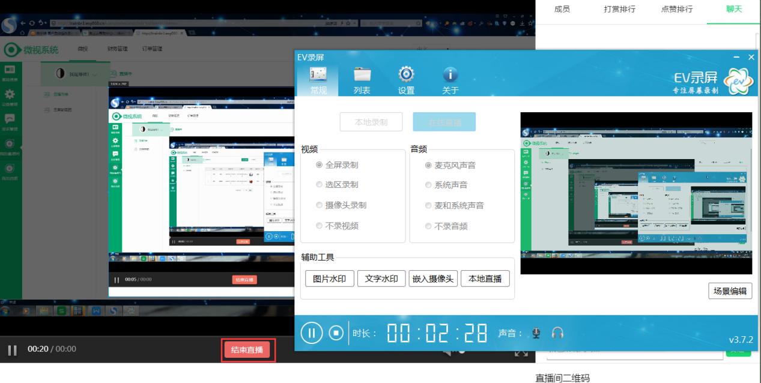Screen dimensions: 761x383
Task: Select the 不录音频 radio option
Action: coord(446,226)
